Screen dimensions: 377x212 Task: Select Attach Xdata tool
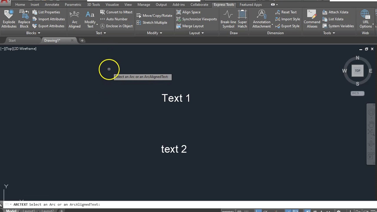[x=335, y=12]
